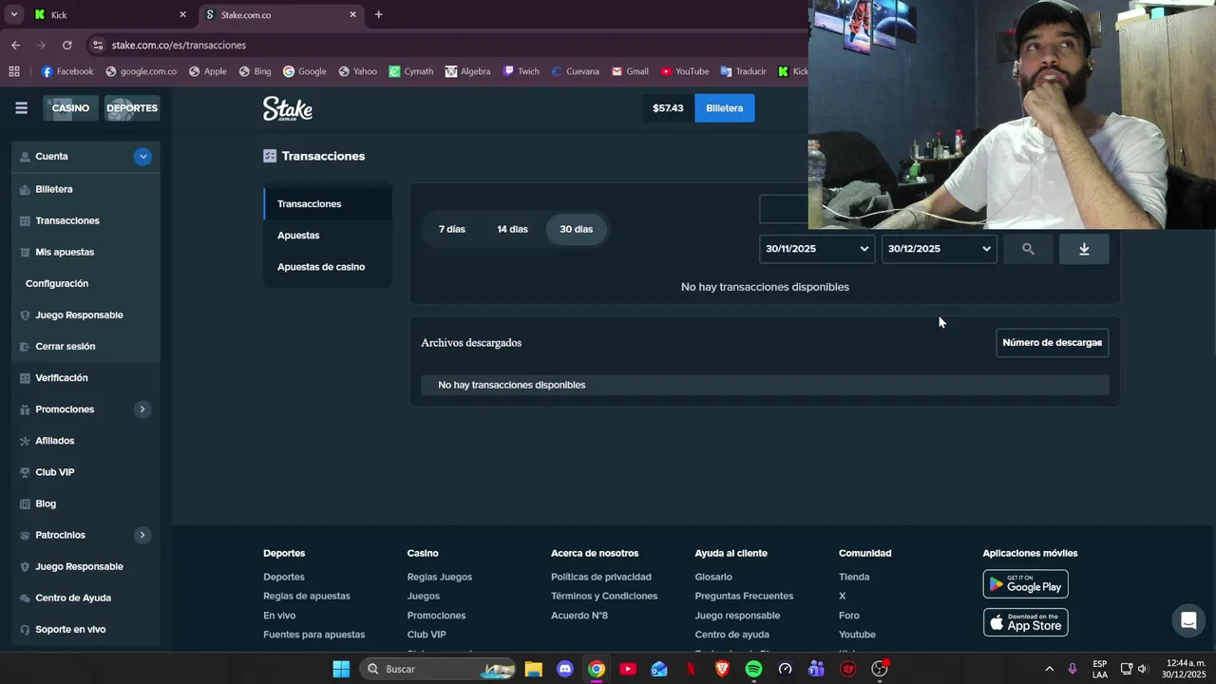This screenshot has height=684, width=1216.
Task: Open Configuración in the sidebar
Action: point(57,283)
